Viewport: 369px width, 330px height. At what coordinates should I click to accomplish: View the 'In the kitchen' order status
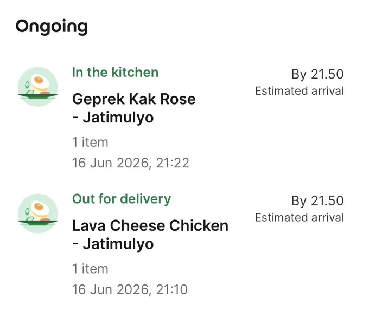pyautogui.click(x=115, y=72)
